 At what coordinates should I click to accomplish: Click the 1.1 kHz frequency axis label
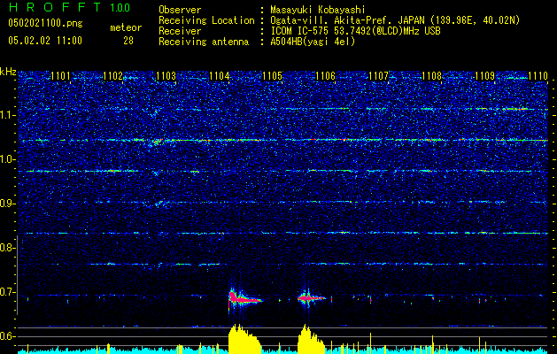tap(6, 115)
